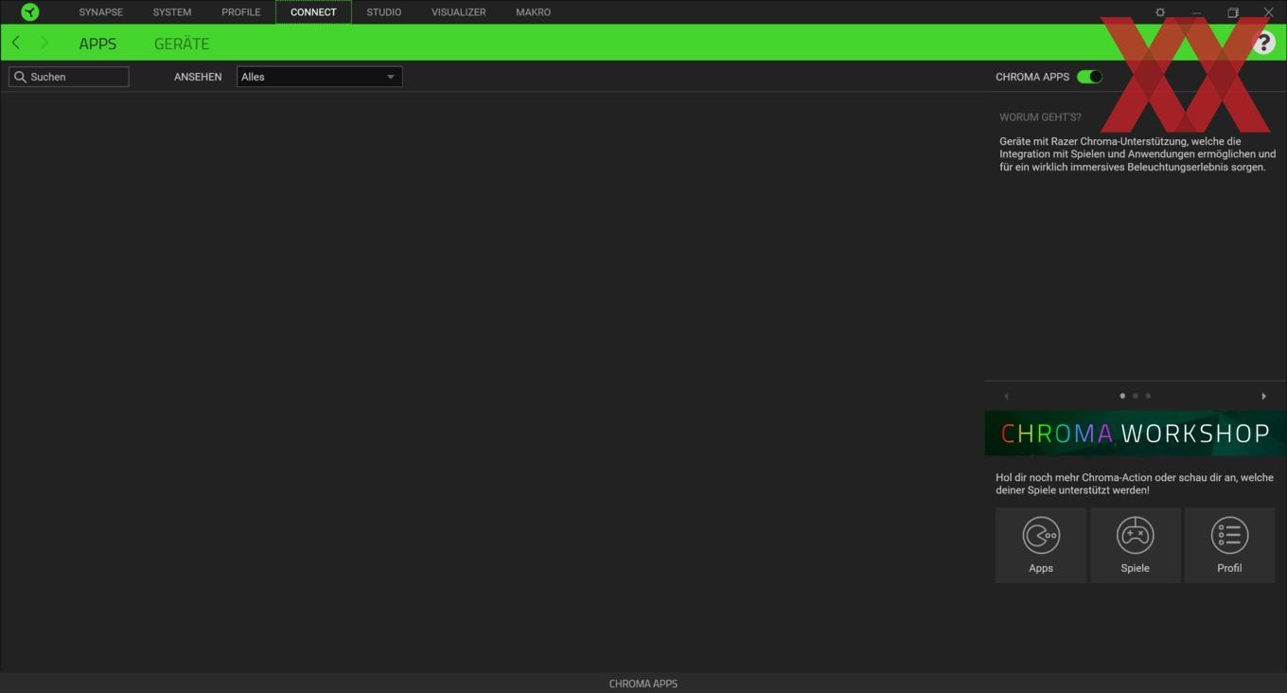Image resolution: width=1287 pixels, height=693 pixels.
Task: Select the CONNECT tab
Action: click(313, 12)
